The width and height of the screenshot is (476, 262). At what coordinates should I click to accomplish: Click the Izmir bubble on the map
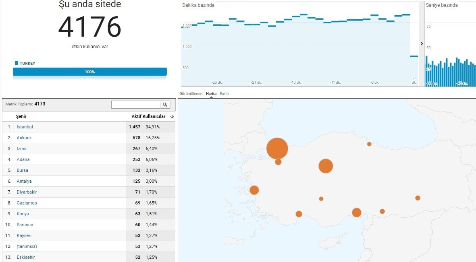click(254, 190)
